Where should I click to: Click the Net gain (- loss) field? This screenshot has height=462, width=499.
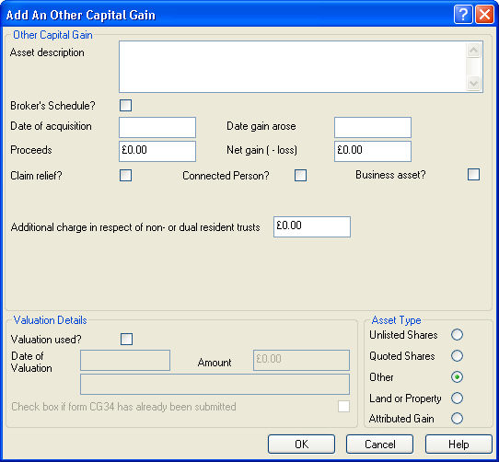pos(373,151)
